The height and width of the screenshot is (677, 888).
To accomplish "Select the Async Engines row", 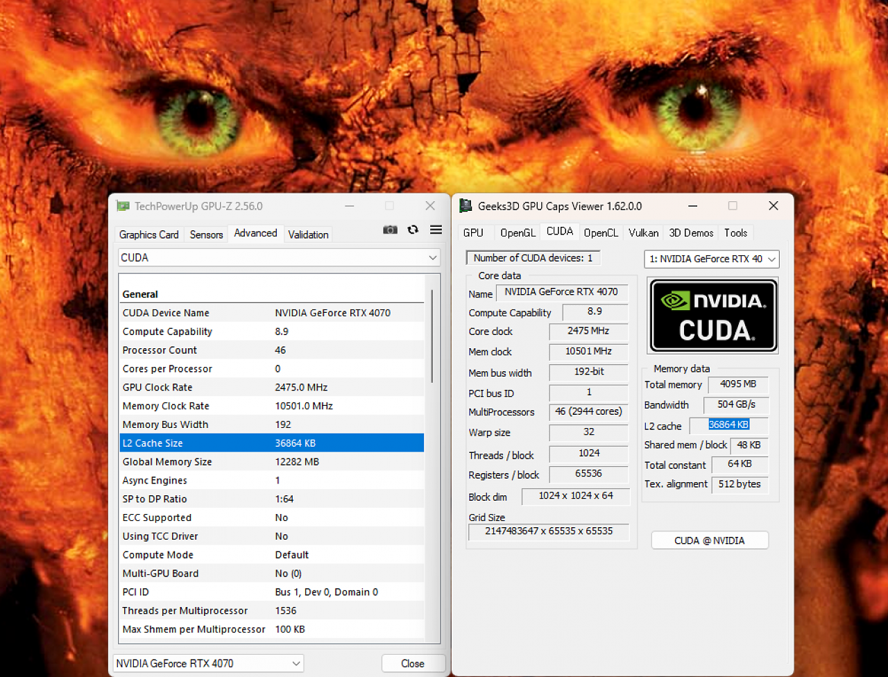I will pos(272,480).
